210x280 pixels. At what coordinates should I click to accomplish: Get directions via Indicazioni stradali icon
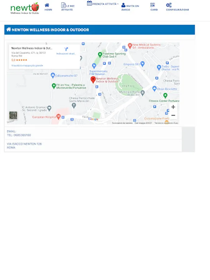point(66,49)
